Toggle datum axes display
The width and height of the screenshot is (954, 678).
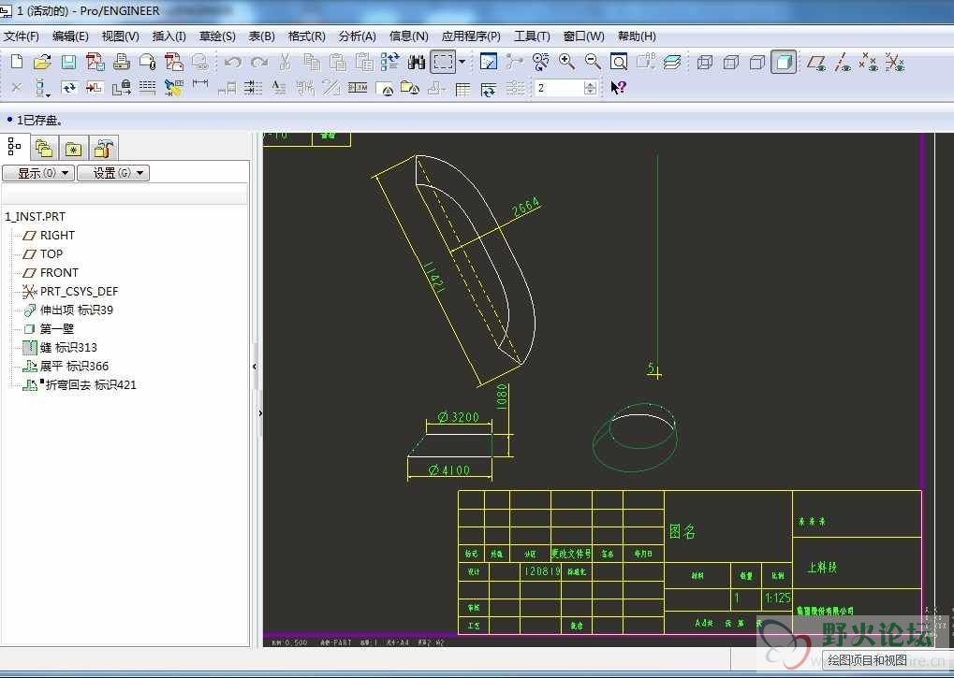pyautogui.click(x=843, y=62)
